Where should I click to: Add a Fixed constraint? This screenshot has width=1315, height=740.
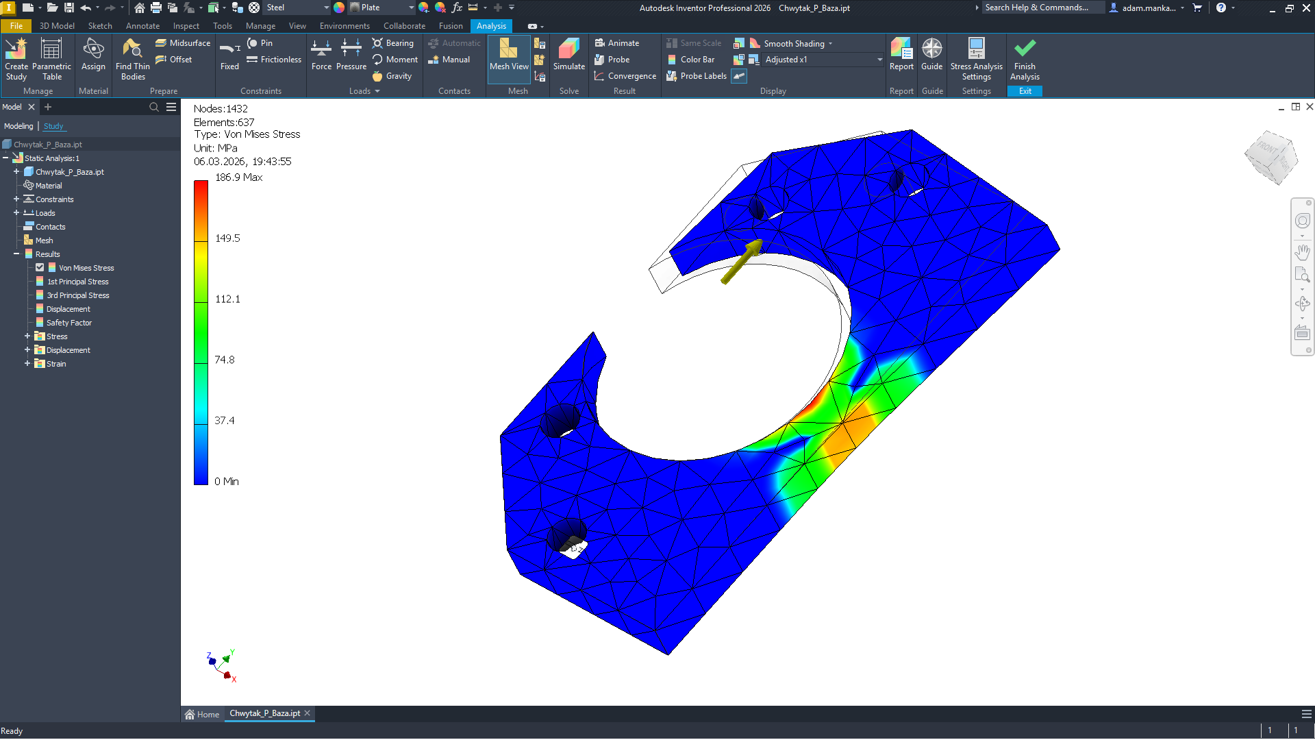pos(229,55)
